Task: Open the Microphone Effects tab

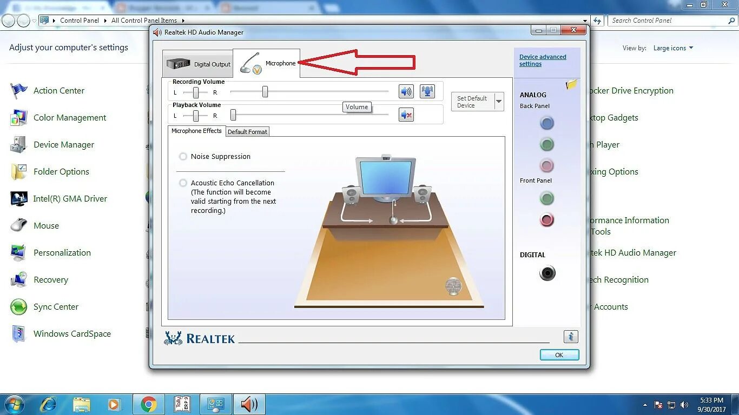Action: click(x=196, y=131)
